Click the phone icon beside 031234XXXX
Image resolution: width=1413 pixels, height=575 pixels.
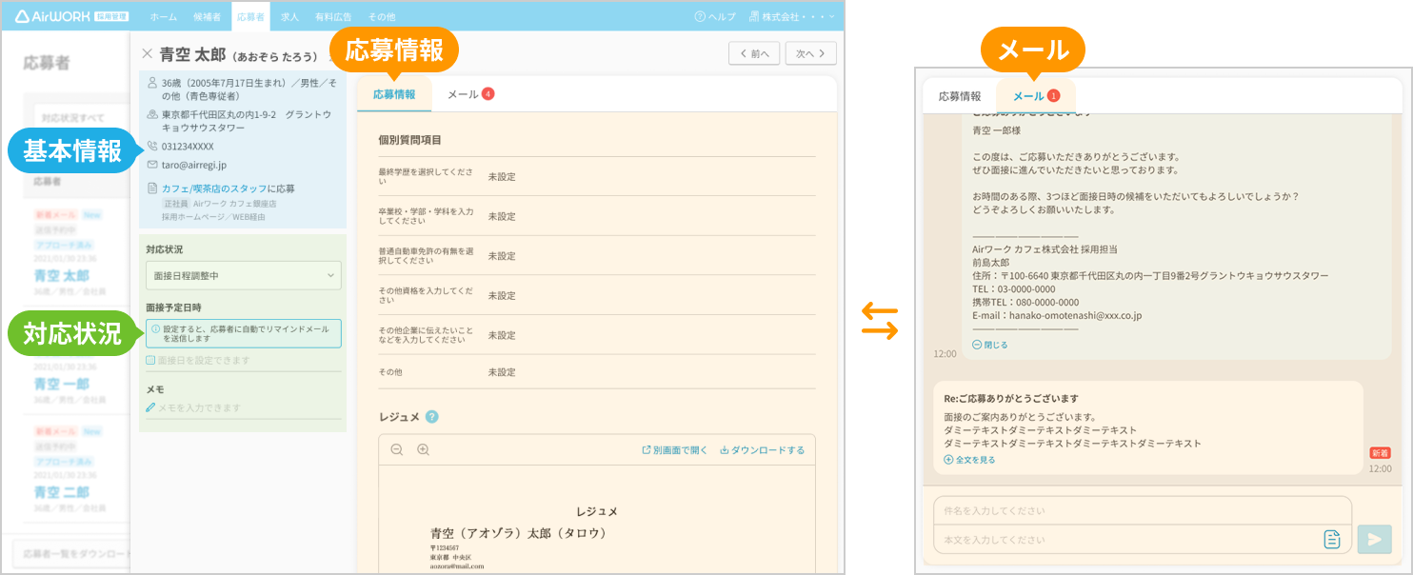(x=152, y=147)
